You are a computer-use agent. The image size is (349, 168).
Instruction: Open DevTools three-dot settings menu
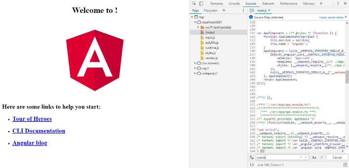click(338, 3)
